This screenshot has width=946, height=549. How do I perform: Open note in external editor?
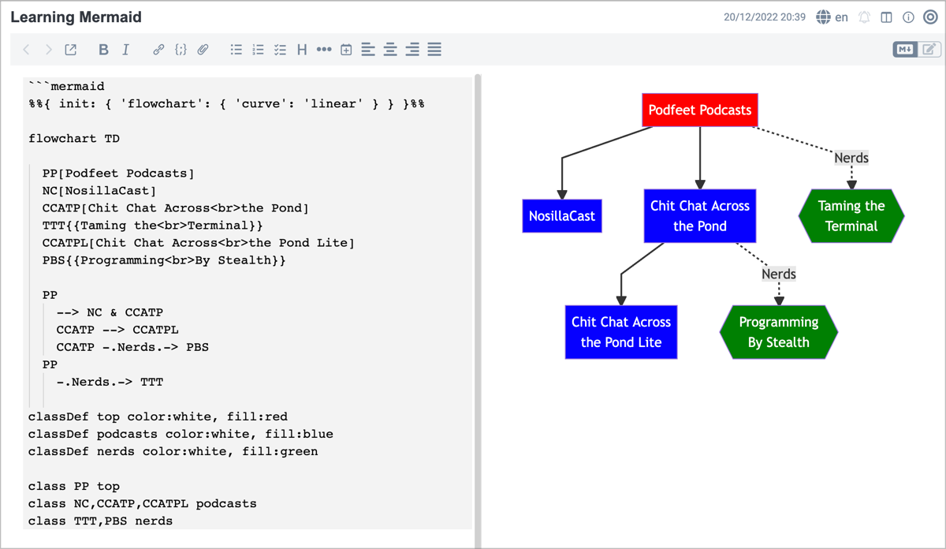(70, 50)
